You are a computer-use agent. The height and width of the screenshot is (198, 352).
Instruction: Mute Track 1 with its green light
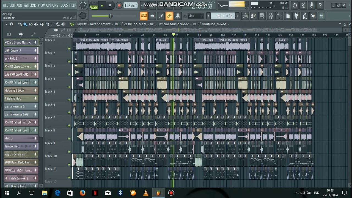[69, 48]
